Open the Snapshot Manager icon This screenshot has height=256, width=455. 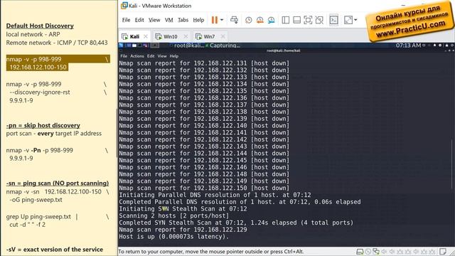(271, 20)
